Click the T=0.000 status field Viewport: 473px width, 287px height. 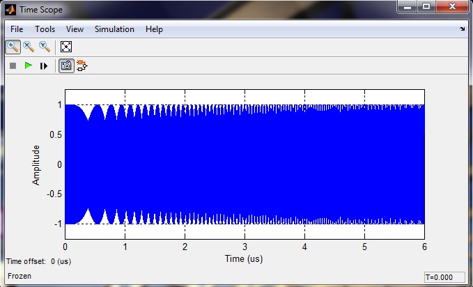[444, 277]
